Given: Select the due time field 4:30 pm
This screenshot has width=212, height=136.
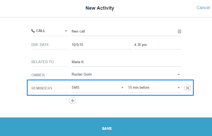Looking at the screenshot, I should pos(158,45).
